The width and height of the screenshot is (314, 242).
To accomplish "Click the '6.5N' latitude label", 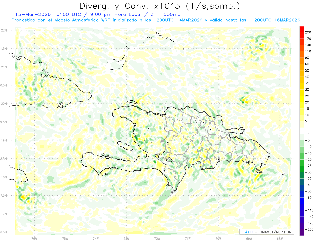I will [3, 232].
